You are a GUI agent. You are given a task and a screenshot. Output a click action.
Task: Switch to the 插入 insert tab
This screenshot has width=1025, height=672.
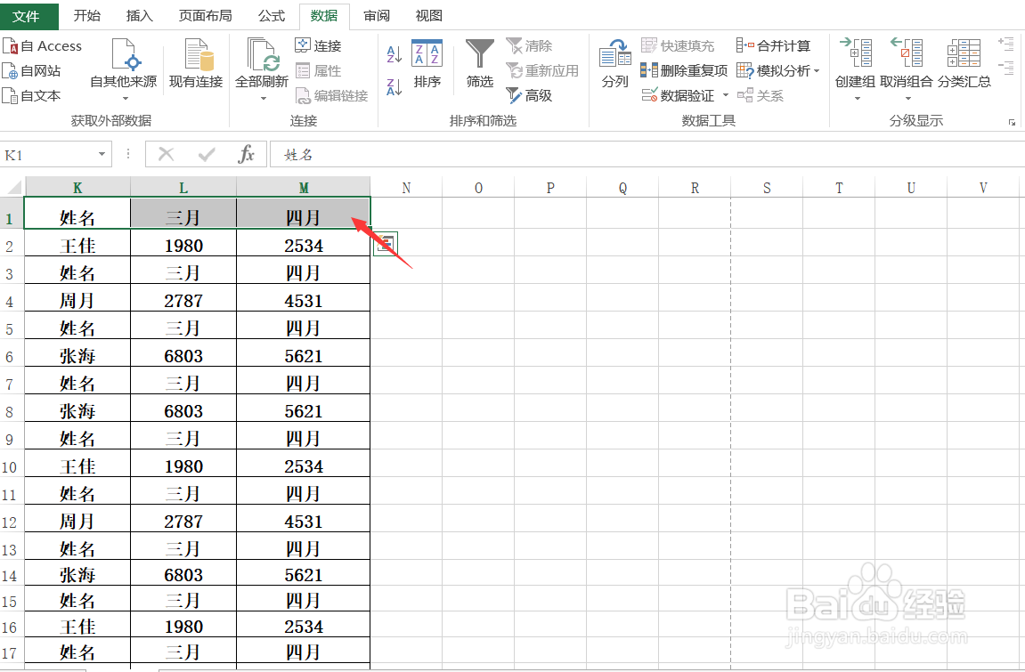pyautogui.click(x=139, y=16)
